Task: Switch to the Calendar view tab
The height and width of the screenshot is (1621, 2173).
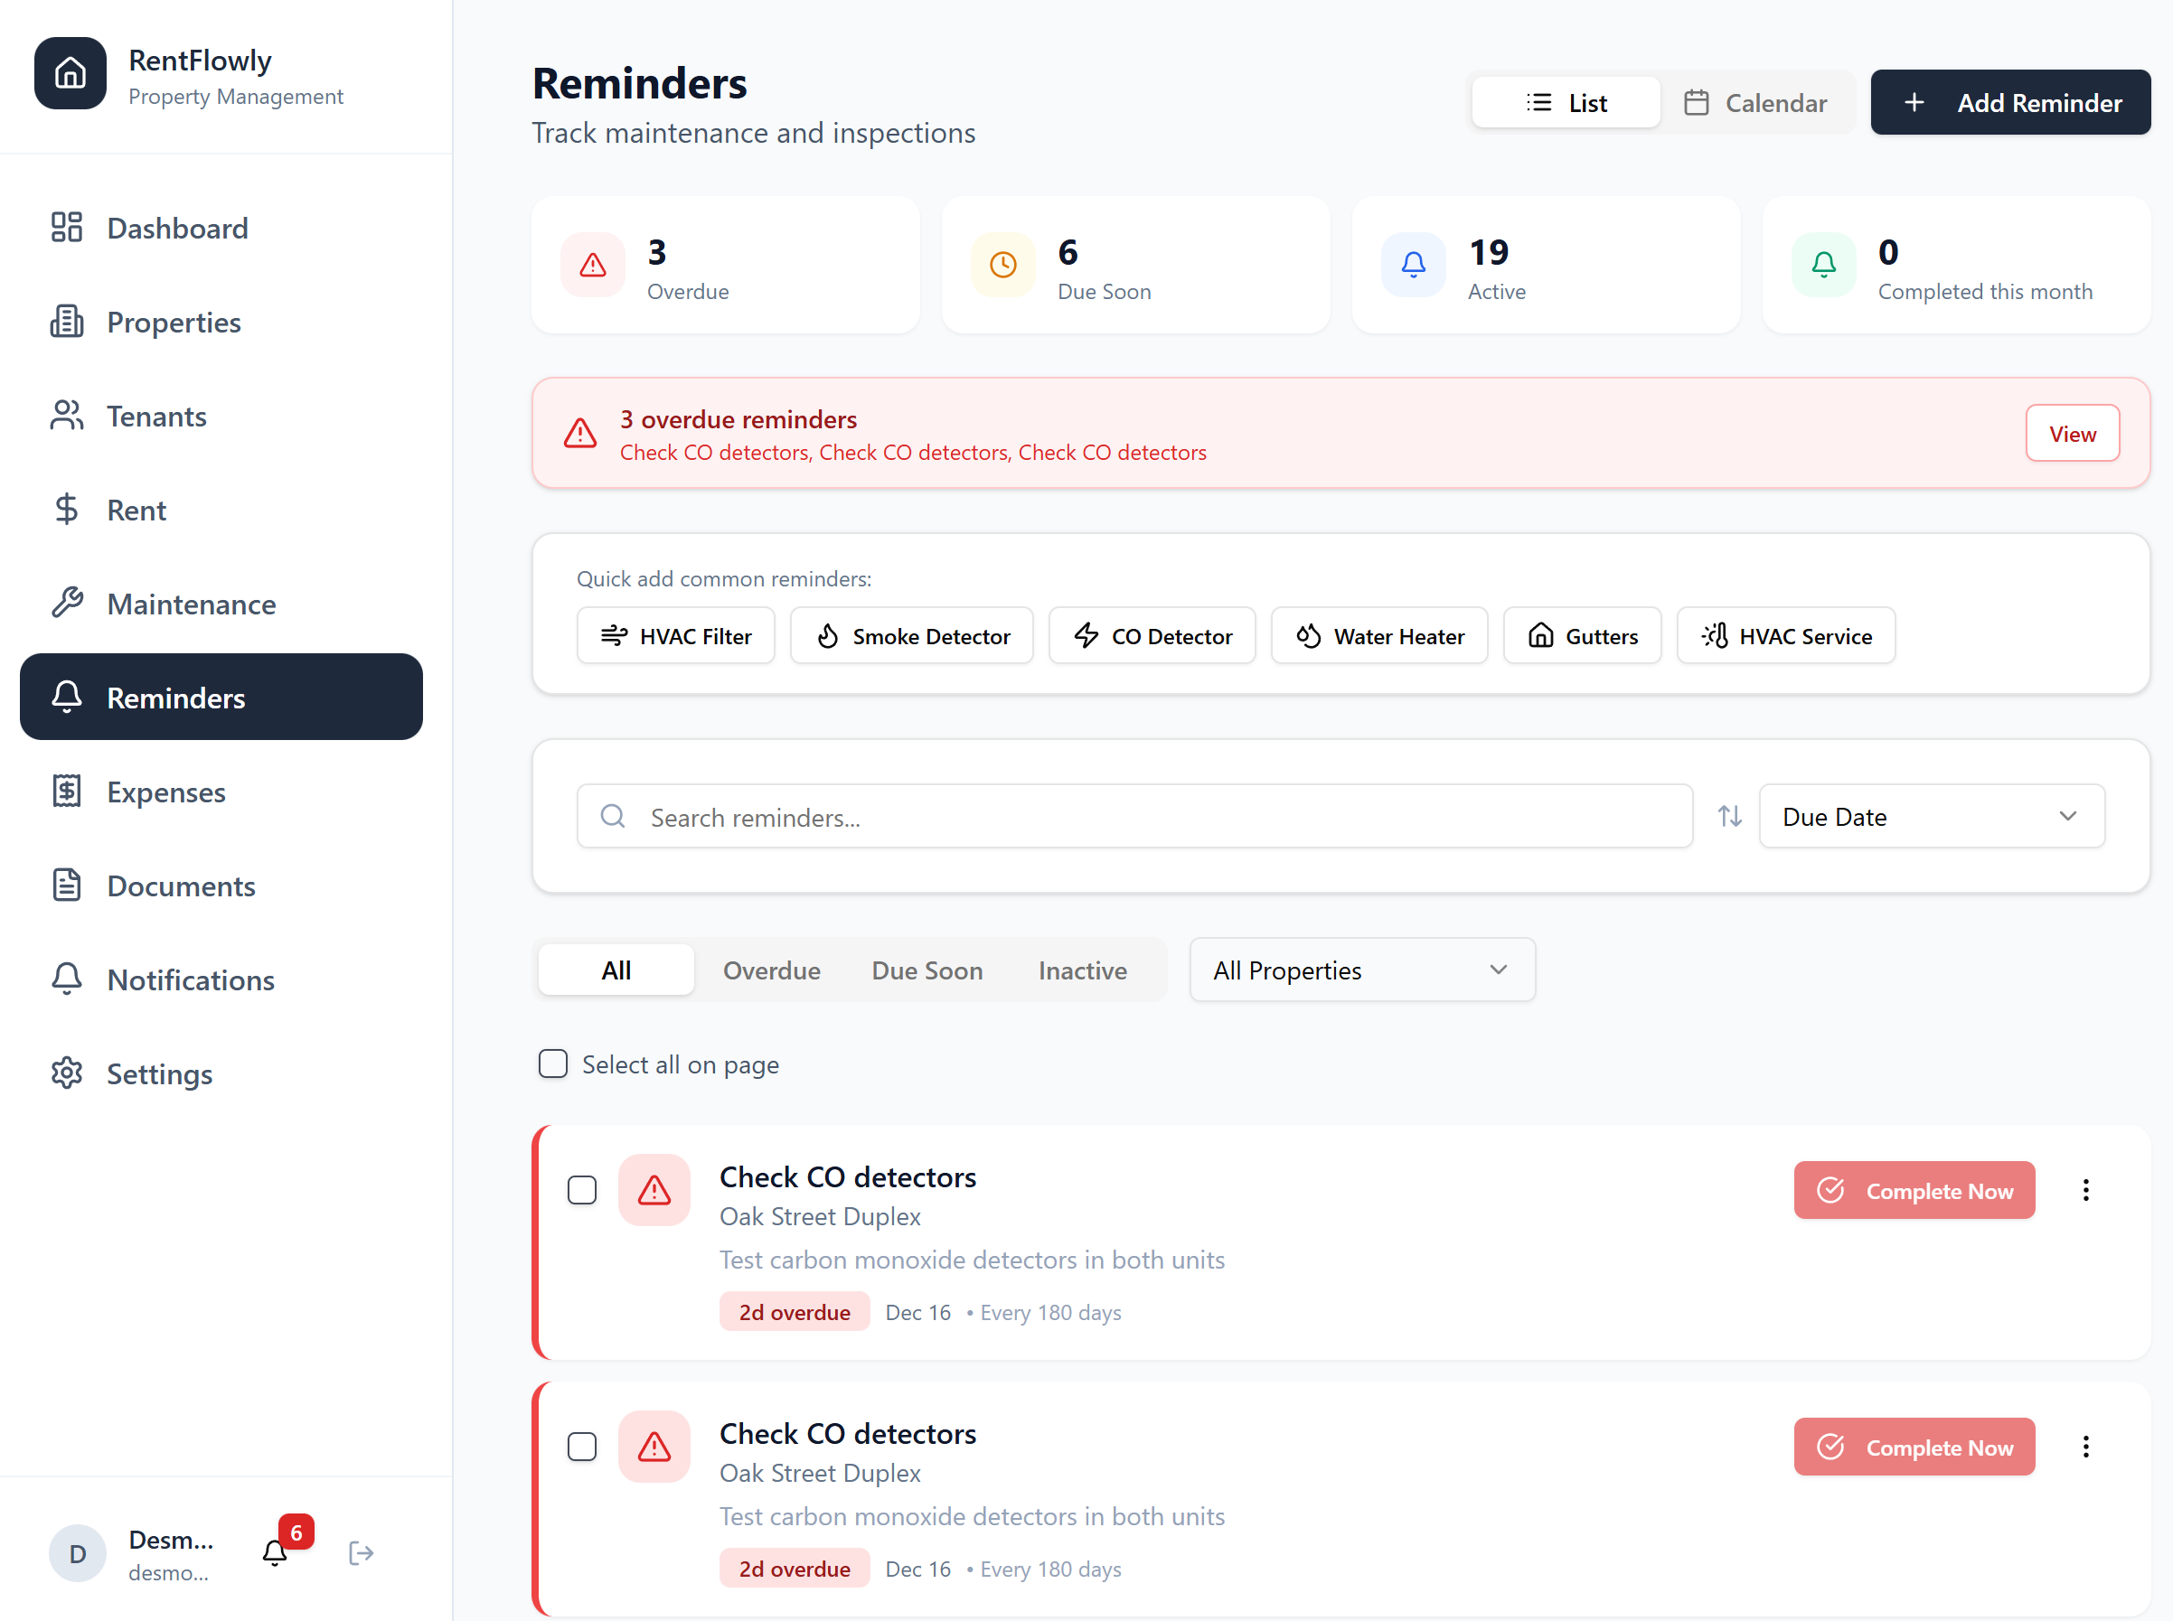Action: (x=1757, y=102)
